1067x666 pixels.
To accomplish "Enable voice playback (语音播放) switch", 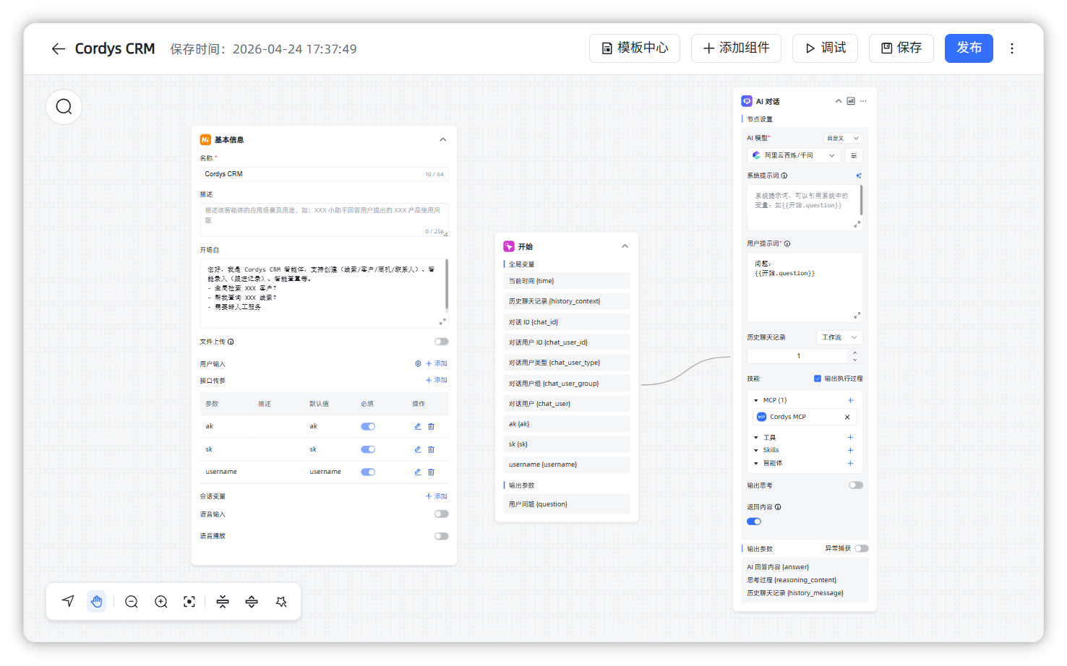I will pos(441,536).
